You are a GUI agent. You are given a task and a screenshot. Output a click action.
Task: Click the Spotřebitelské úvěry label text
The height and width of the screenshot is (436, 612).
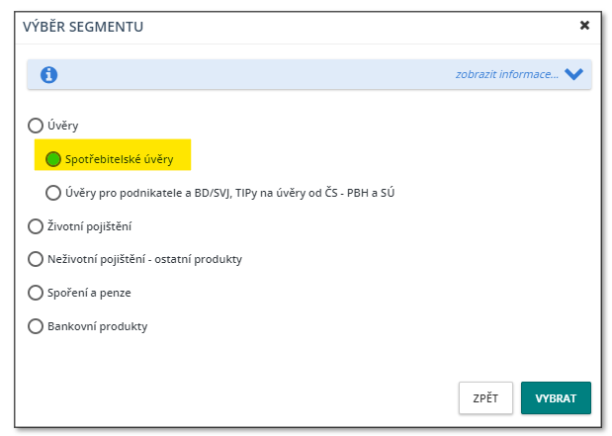(119, 159)
